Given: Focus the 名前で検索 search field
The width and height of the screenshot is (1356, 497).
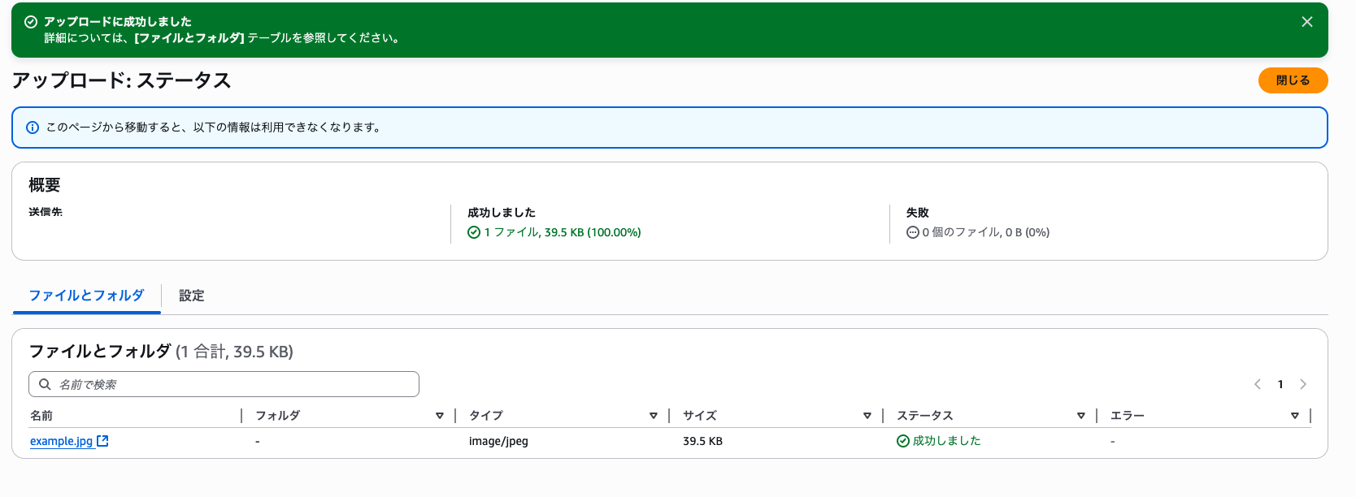Looking at the screenshot, I should (224, 384).
